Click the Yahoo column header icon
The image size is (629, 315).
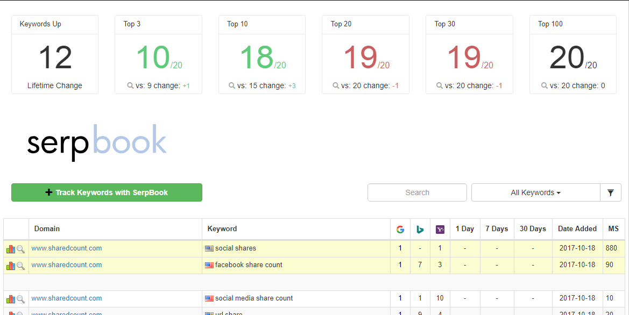coord(440,229)
